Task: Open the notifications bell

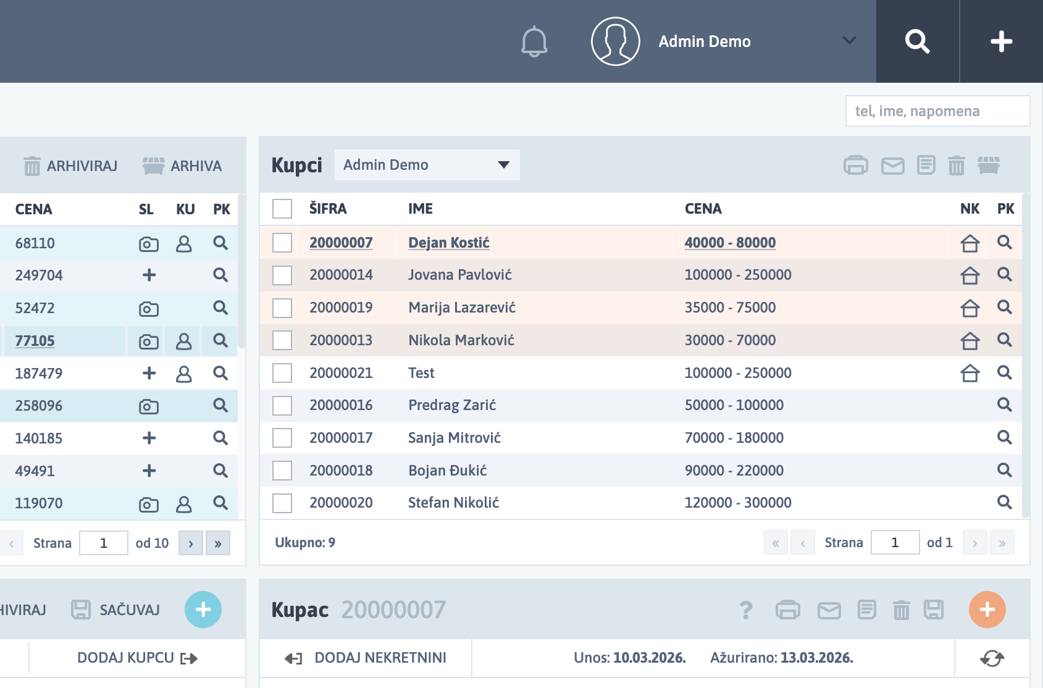Action: (x=534, y=41)
